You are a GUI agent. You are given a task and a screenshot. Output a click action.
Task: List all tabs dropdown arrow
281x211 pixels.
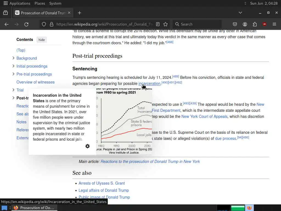[x=240, y=13]
